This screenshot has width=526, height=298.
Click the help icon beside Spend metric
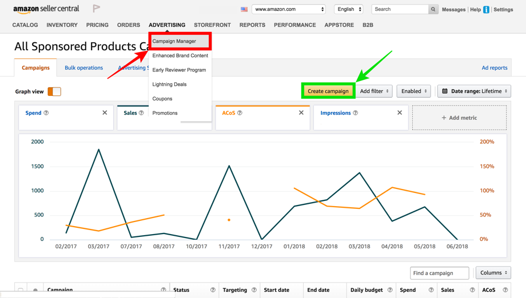46,113
